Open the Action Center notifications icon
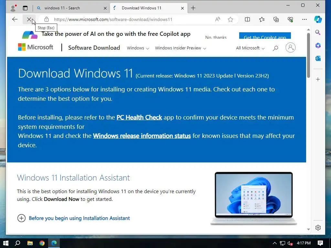331x248 pixels. tap(320, 243)
